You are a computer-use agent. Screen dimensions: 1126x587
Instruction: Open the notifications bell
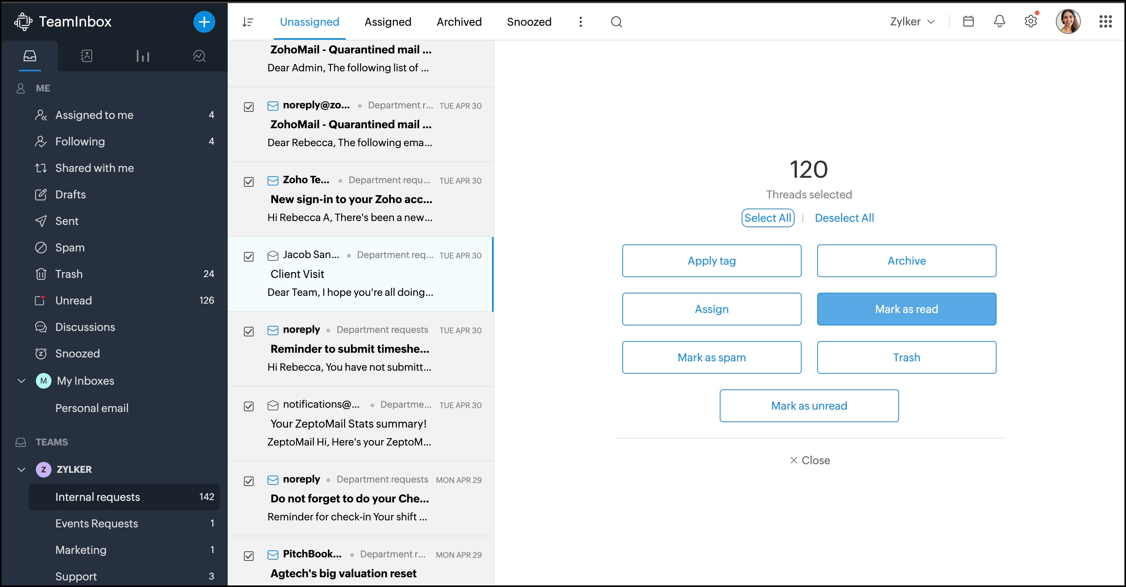[999, 21]
